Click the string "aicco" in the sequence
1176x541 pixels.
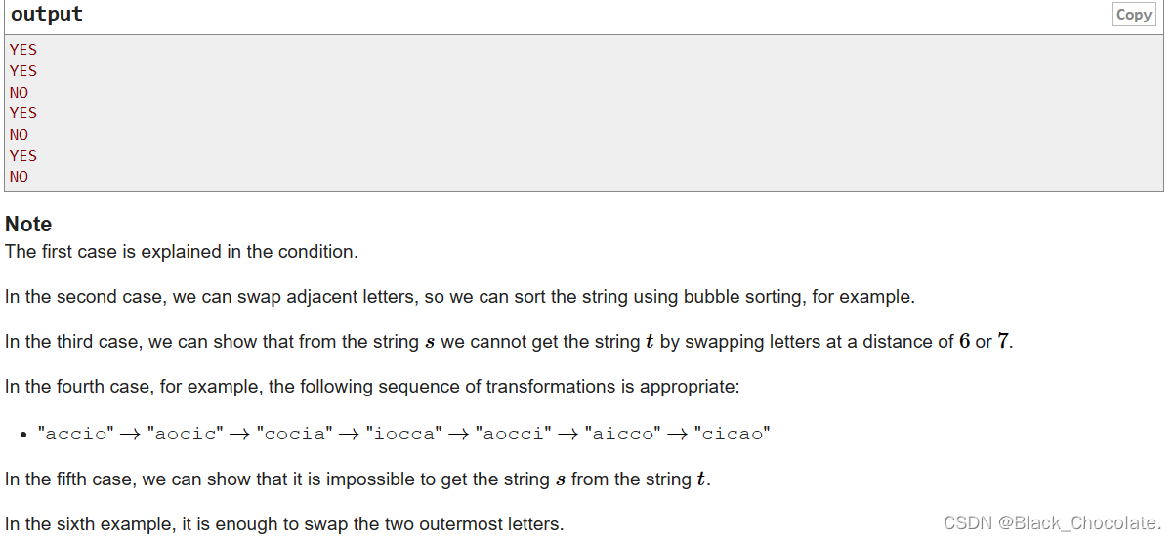tap(622, 434)
